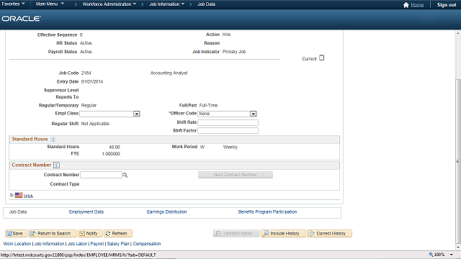Open the zoom level dropdown arrow
The image size is (461, 259).
(452, 255)
